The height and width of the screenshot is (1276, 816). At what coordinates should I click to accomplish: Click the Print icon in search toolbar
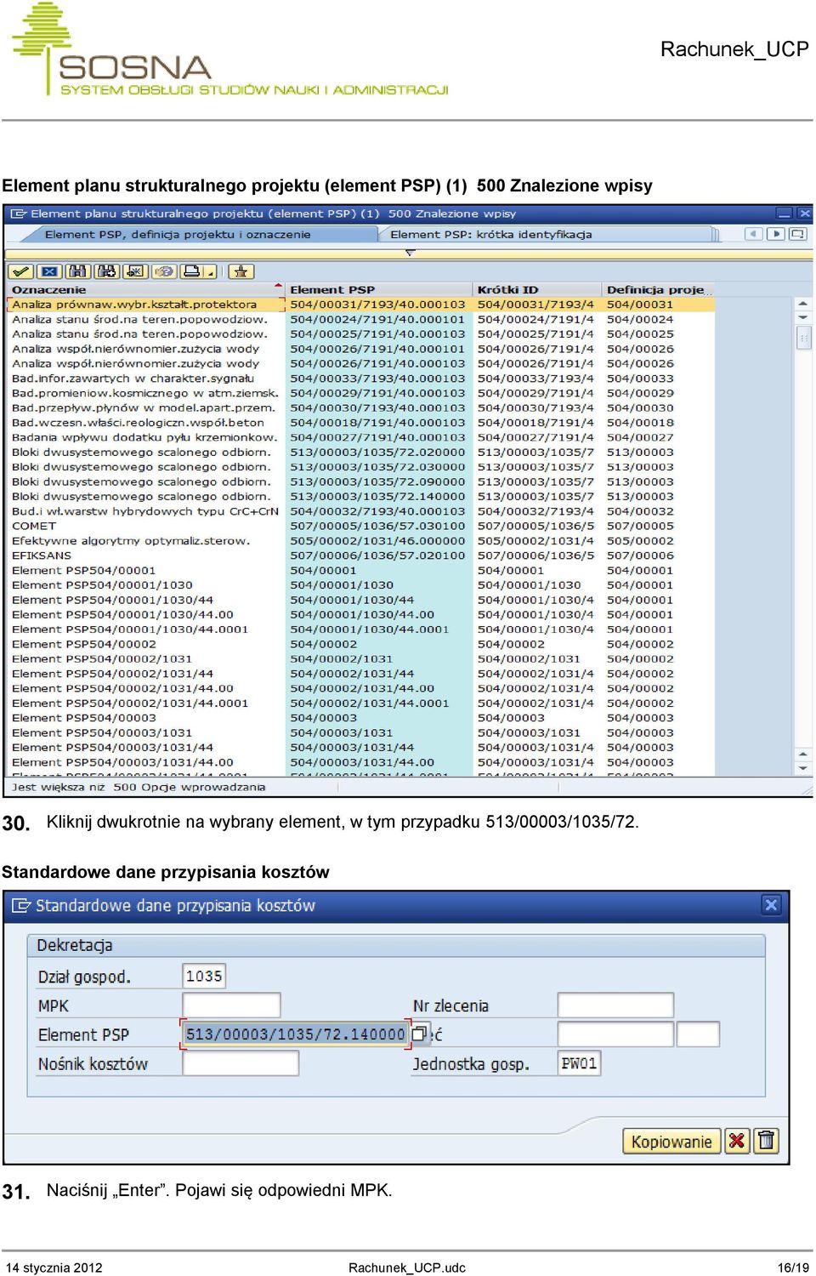[192, 271]
